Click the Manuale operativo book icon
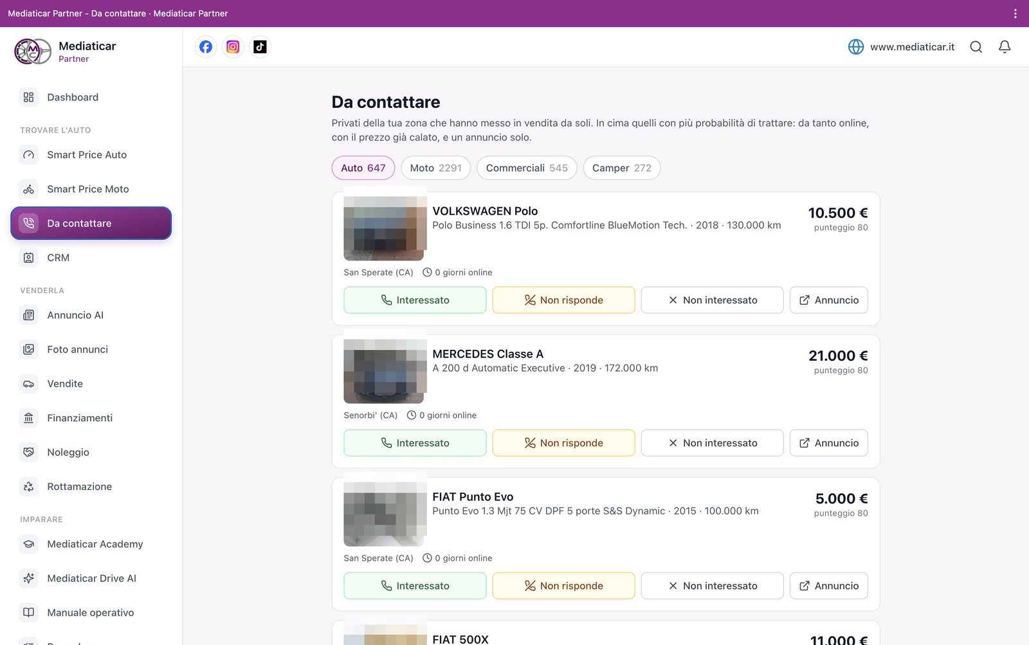Screen dimensions: 1029x645 [28, 613]
